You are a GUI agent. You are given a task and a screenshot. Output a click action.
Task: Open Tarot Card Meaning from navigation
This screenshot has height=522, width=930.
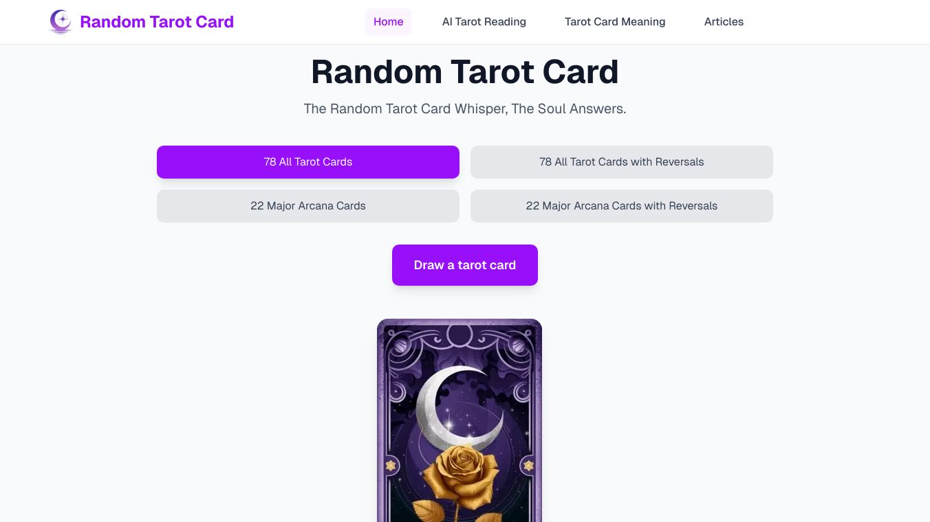[x=615, y=22]
